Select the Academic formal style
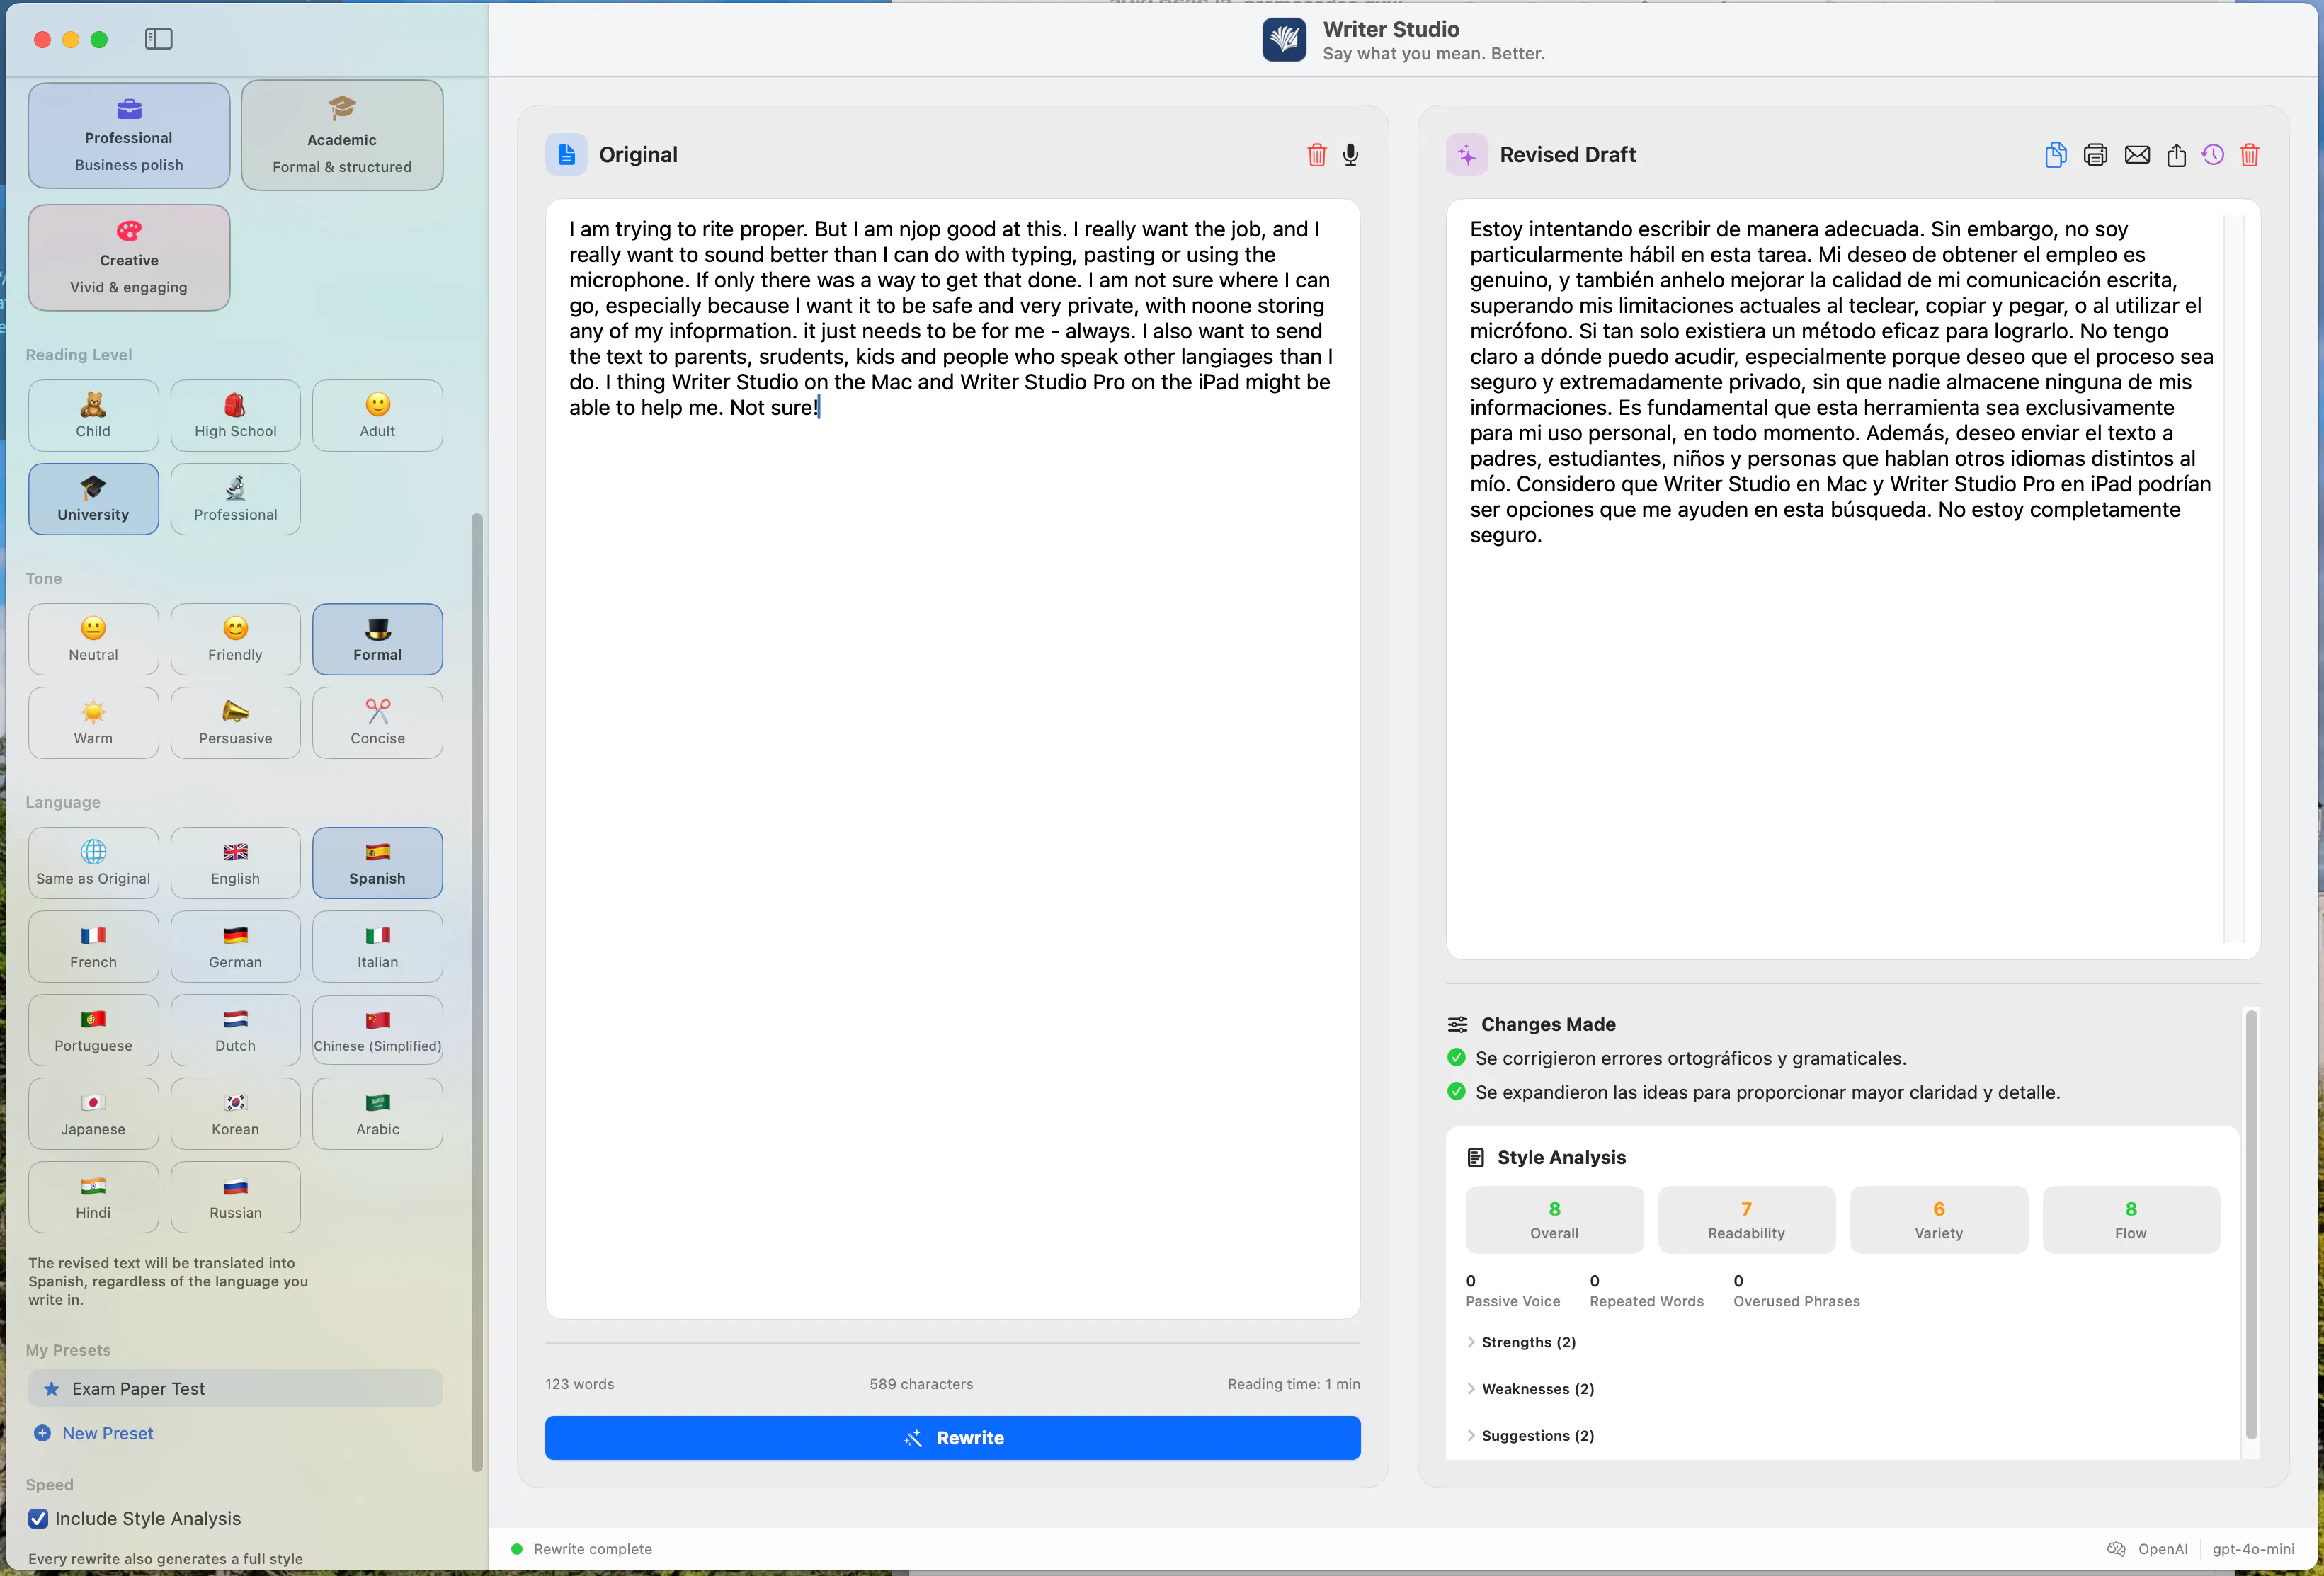This screenshot has height=1576, width=2324. (342, 135)
